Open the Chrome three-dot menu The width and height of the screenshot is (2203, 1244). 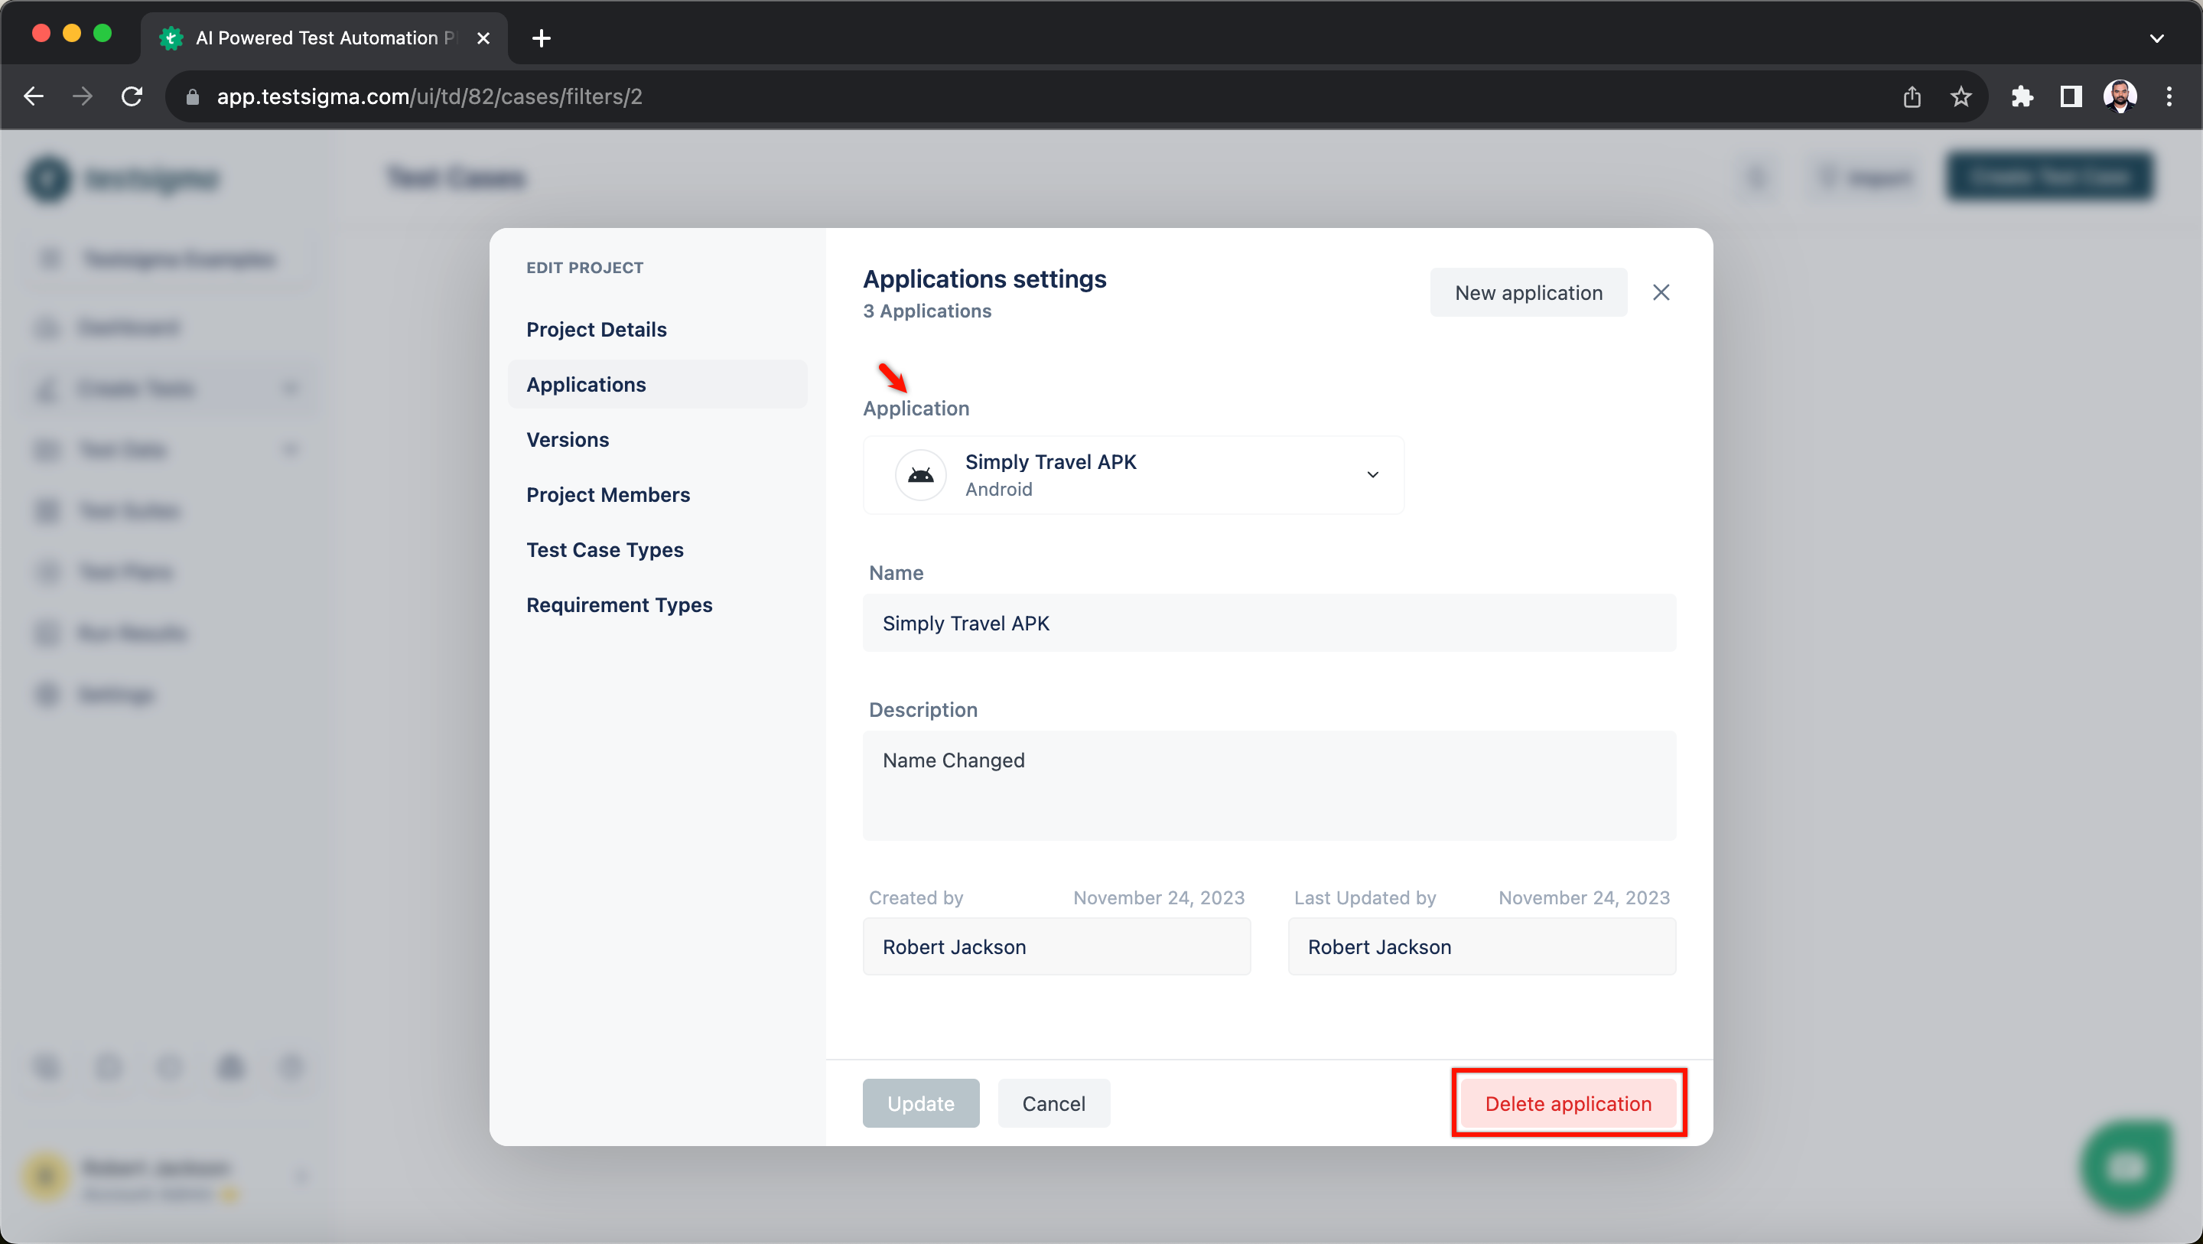coord(2169,96)
